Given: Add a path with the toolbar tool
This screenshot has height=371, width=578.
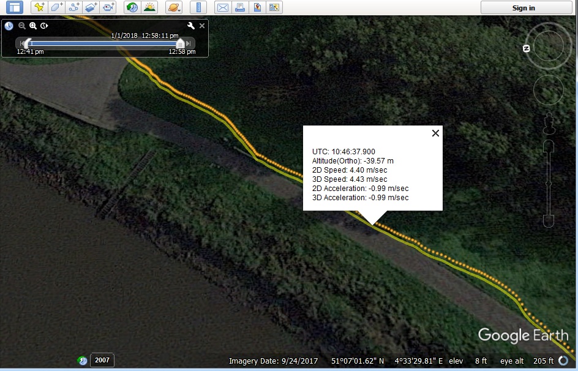Looking at the screenshot, I should [x=73, y=7].
